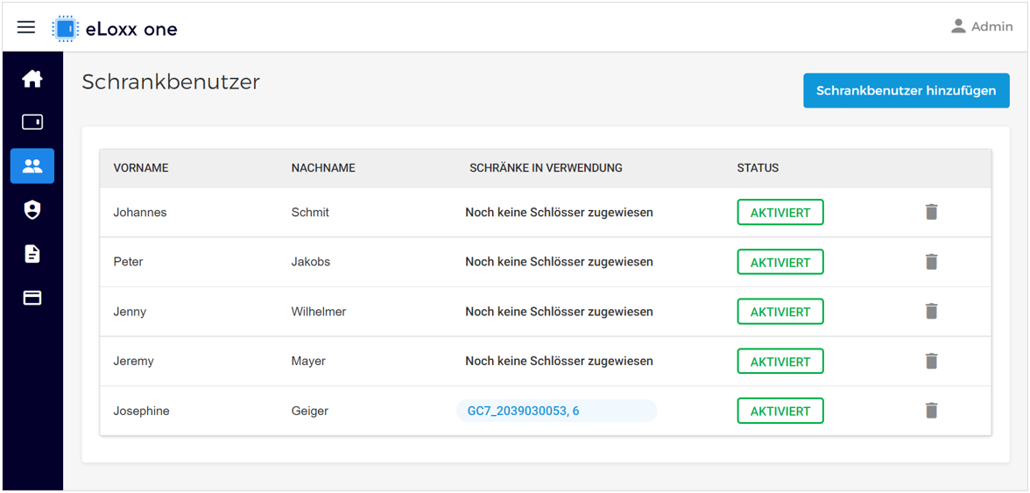Toggle AKTIVIERT status for Jenny

(x=780, y=312)
